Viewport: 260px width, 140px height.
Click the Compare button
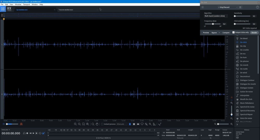[x=226, y=33]
